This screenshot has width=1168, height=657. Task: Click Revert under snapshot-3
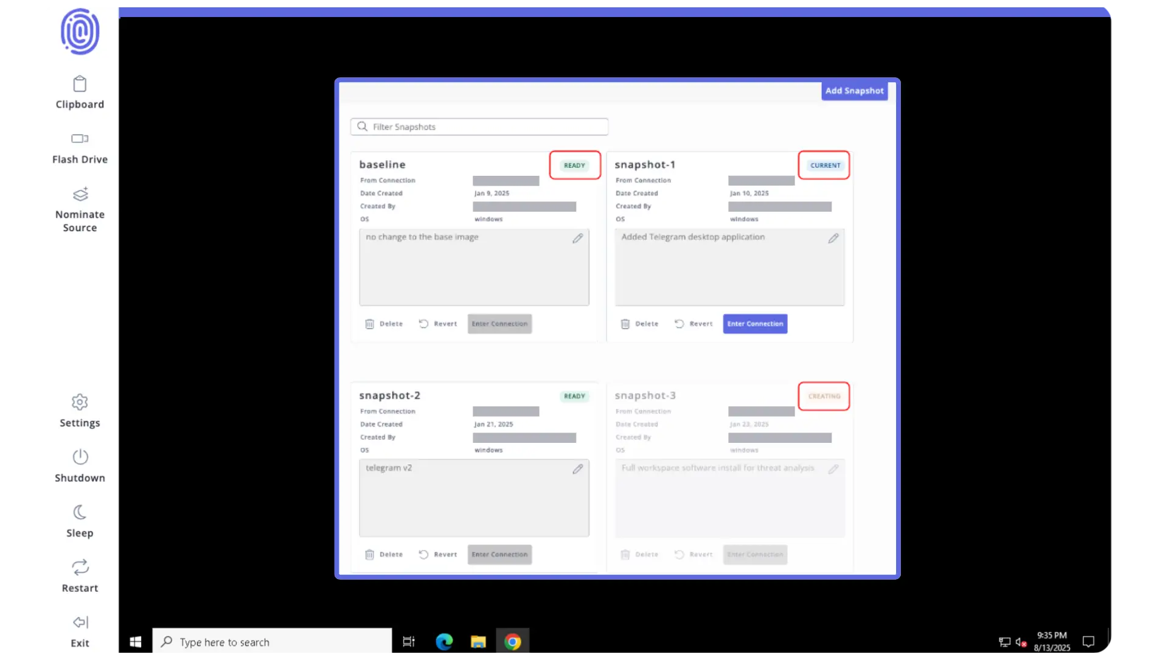point(693,554)
